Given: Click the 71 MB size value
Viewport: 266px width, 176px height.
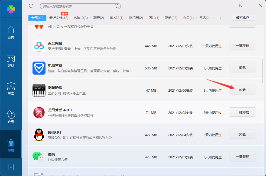Looking at the screenshot, I should pyautogui.click(x=151, y=113).
